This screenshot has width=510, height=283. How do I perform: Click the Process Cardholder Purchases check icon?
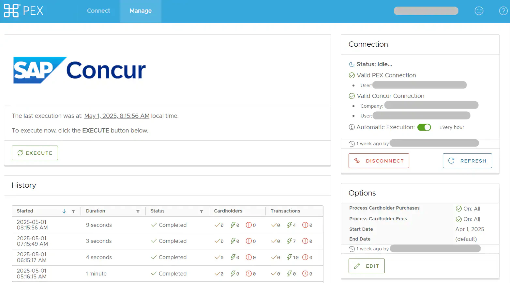(459, 209)
